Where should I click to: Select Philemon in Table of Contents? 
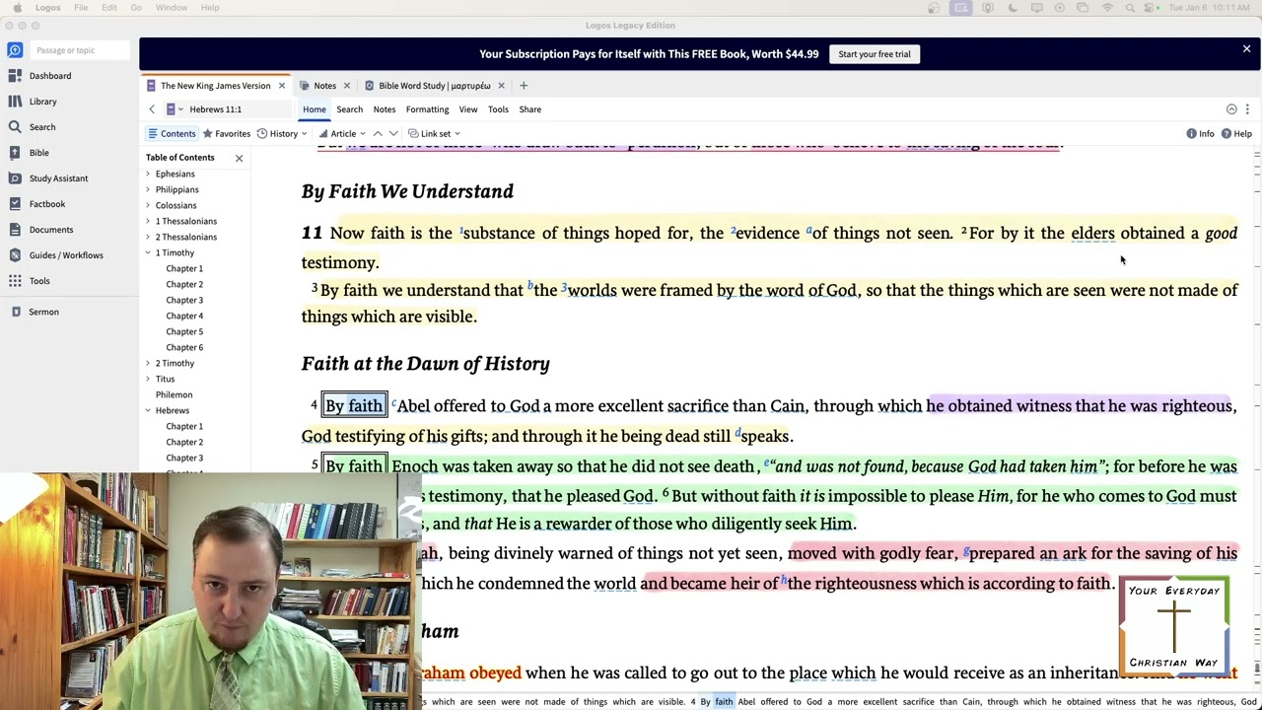(x=174, y=394)
